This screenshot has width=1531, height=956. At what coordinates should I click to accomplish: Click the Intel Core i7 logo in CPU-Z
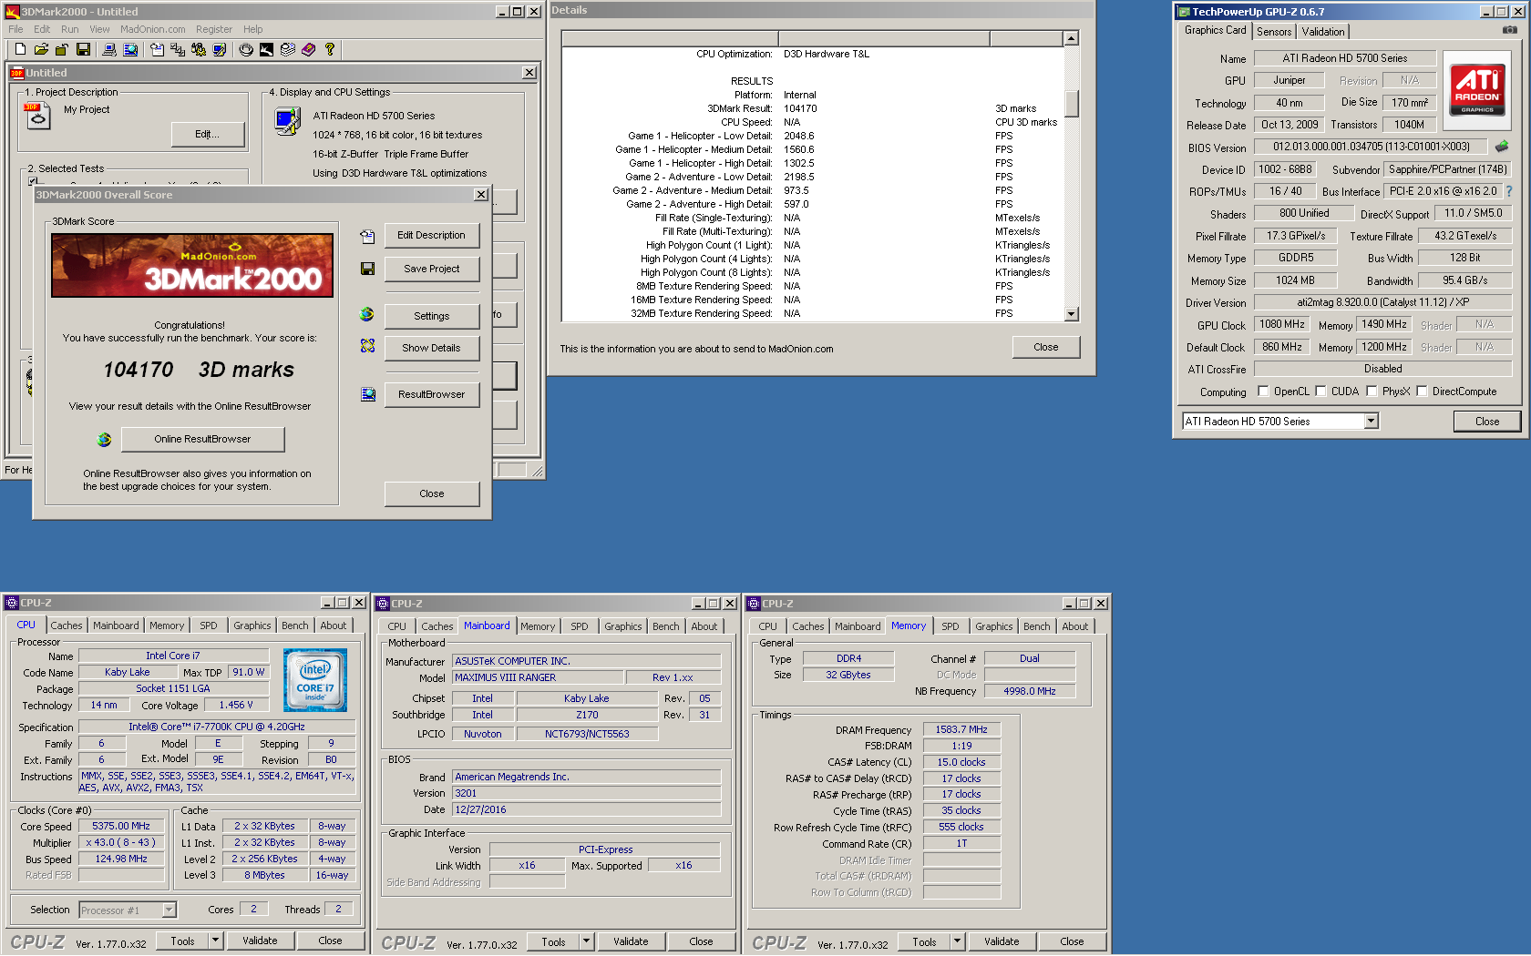[x=315, y=680]
